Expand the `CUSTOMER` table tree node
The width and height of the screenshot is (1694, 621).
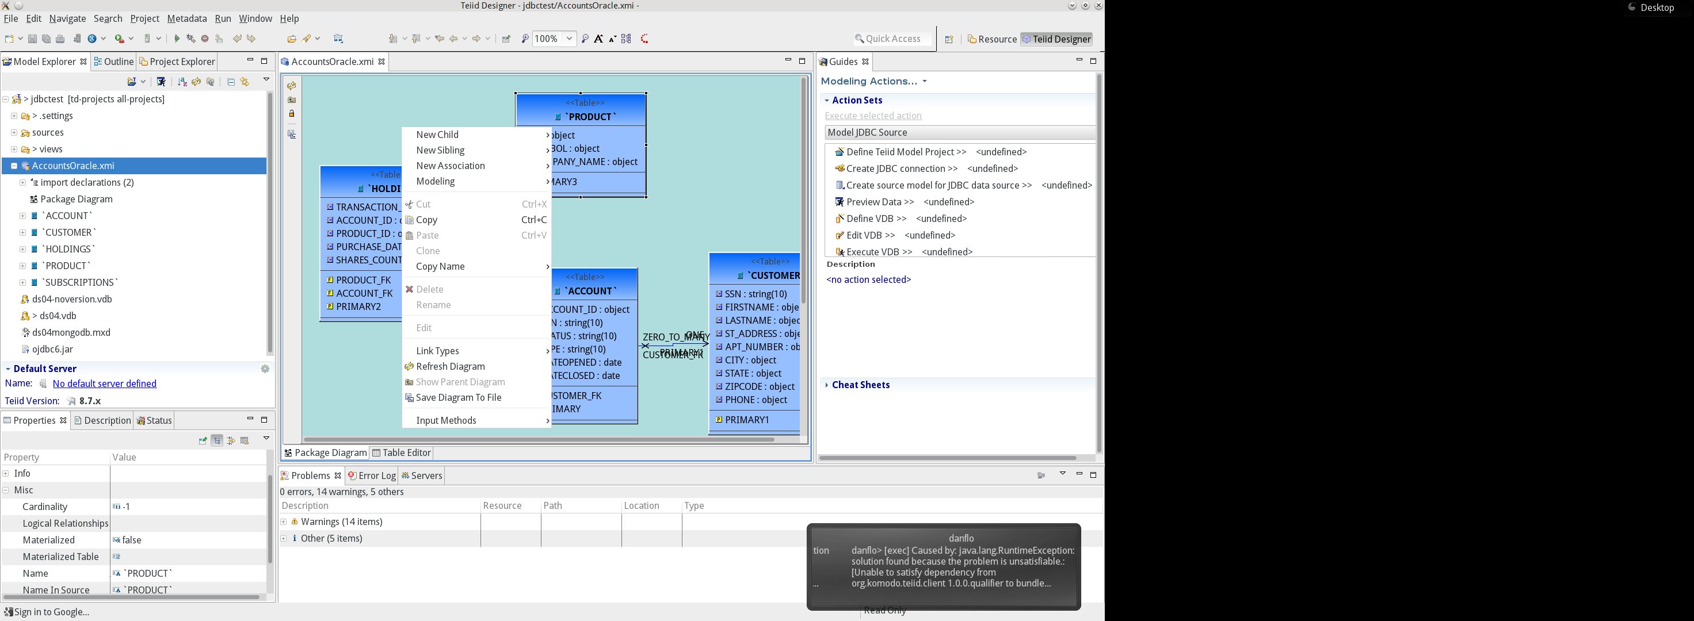coord(23,233)
